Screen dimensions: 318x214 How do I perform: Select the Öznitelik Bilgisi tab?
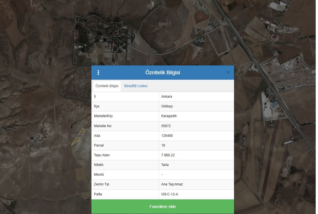click(x=107, y=86)
